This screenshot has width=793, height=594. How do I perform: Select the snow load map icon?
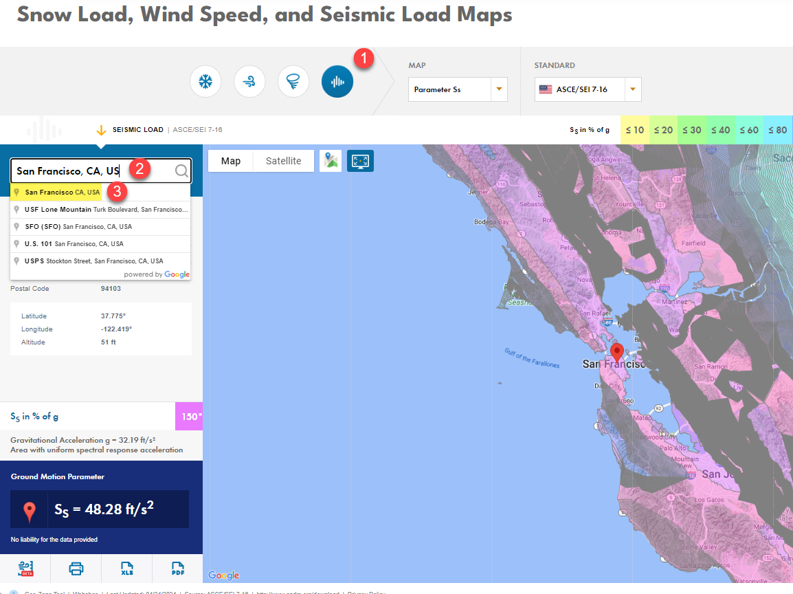point(205,81)
